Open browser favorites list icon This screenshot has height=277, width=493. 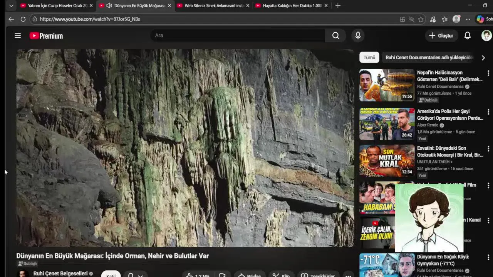coord(444,19)
